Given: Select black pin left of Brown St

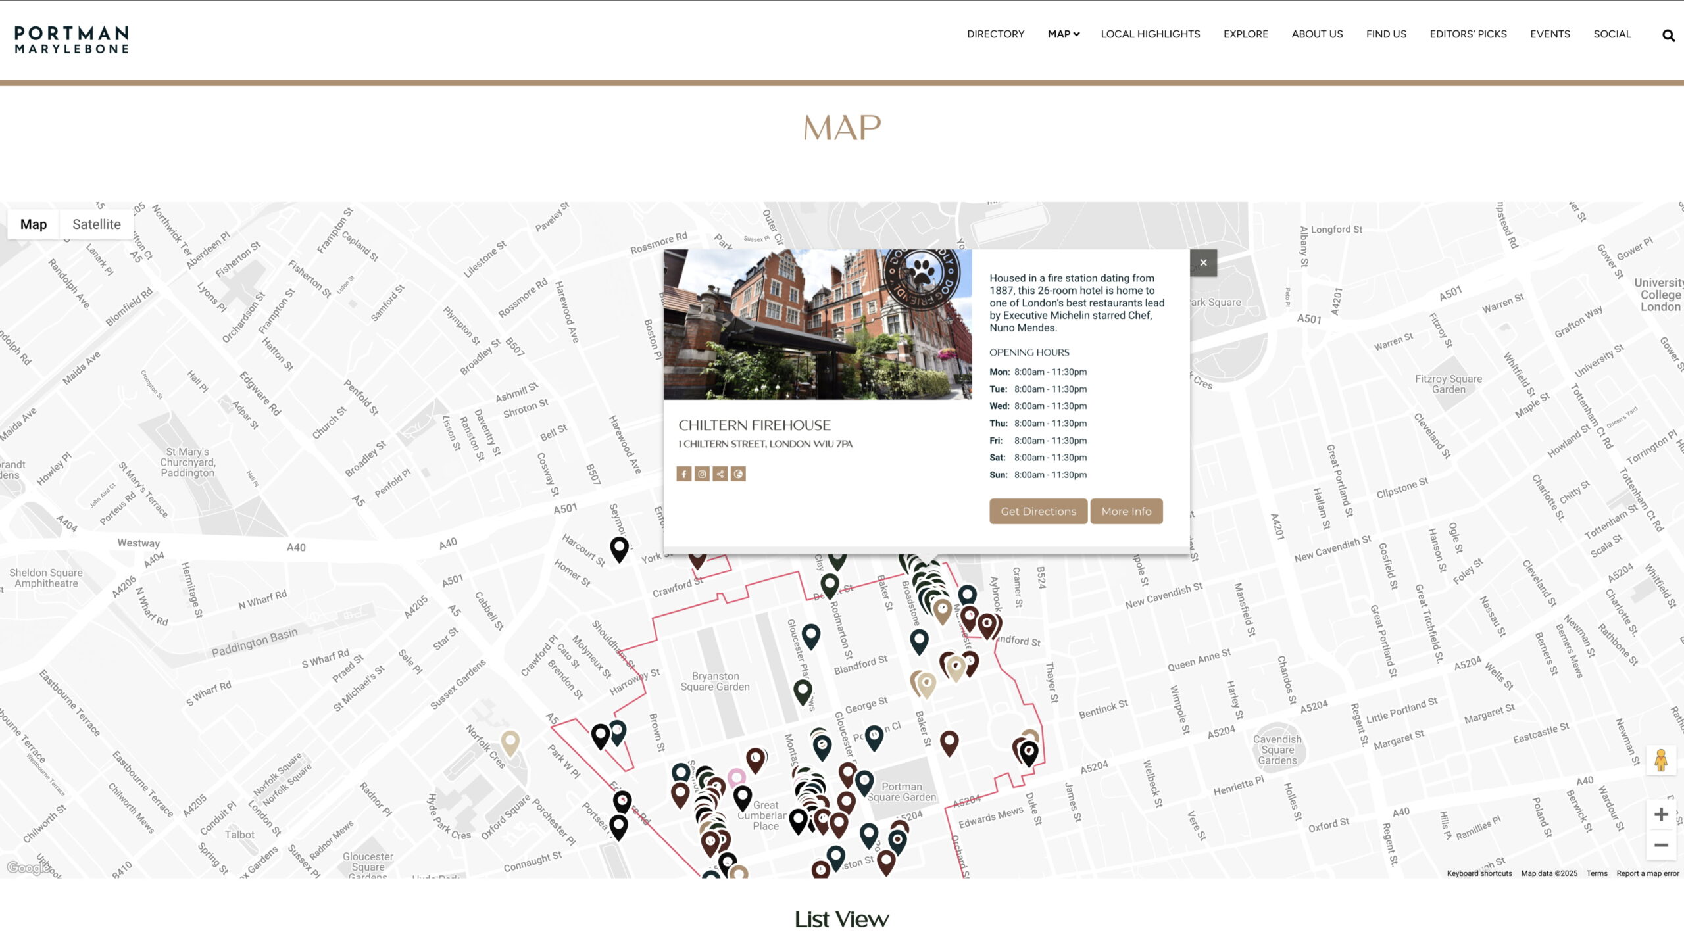Looking at the screenshot, I should (600, 736).
